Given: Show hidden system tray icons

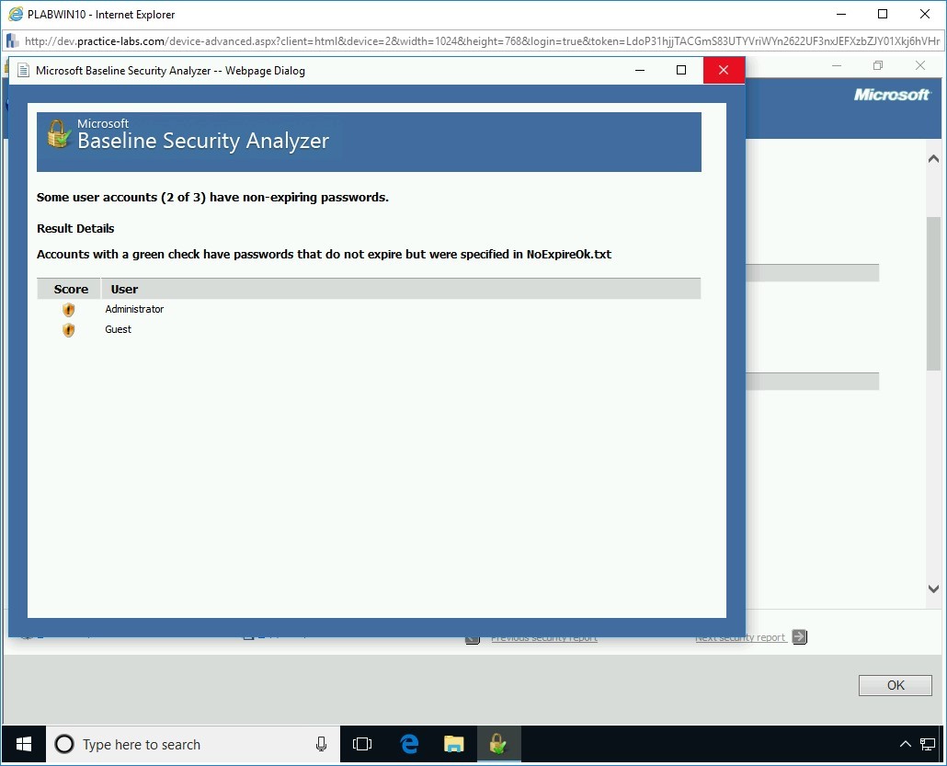Looking at the screenshot, I should [x=906, y=744].
